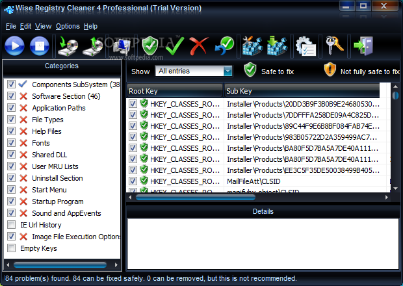Click the Wise Registry Cleaner title bar icon

tap(8, 10)
